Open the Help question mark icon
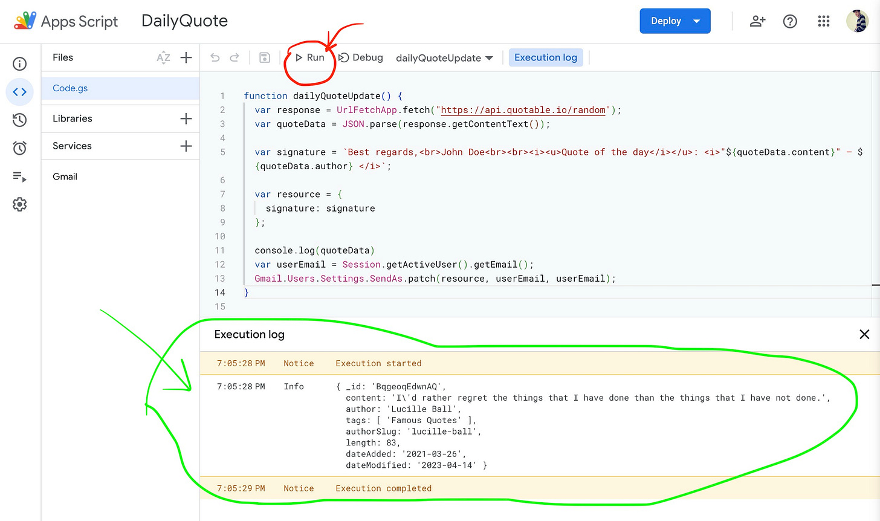The height and width of the screenshot is (521, 880). click(x=790, y=21)
